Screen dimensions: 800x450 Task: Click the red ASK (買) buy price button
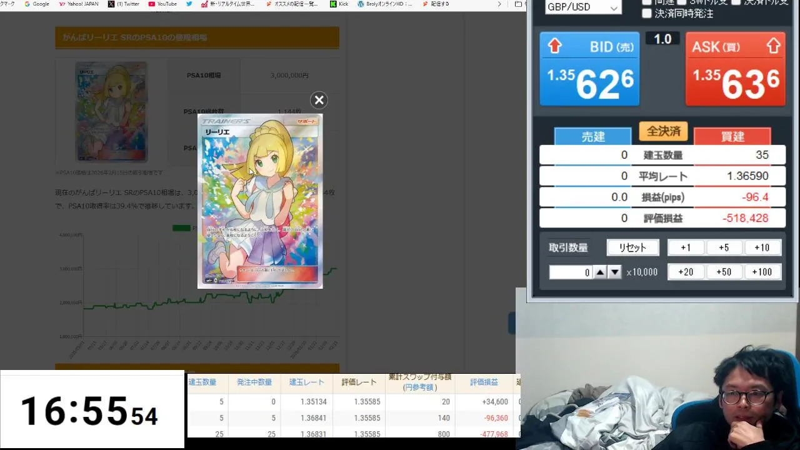pos(735,69)
